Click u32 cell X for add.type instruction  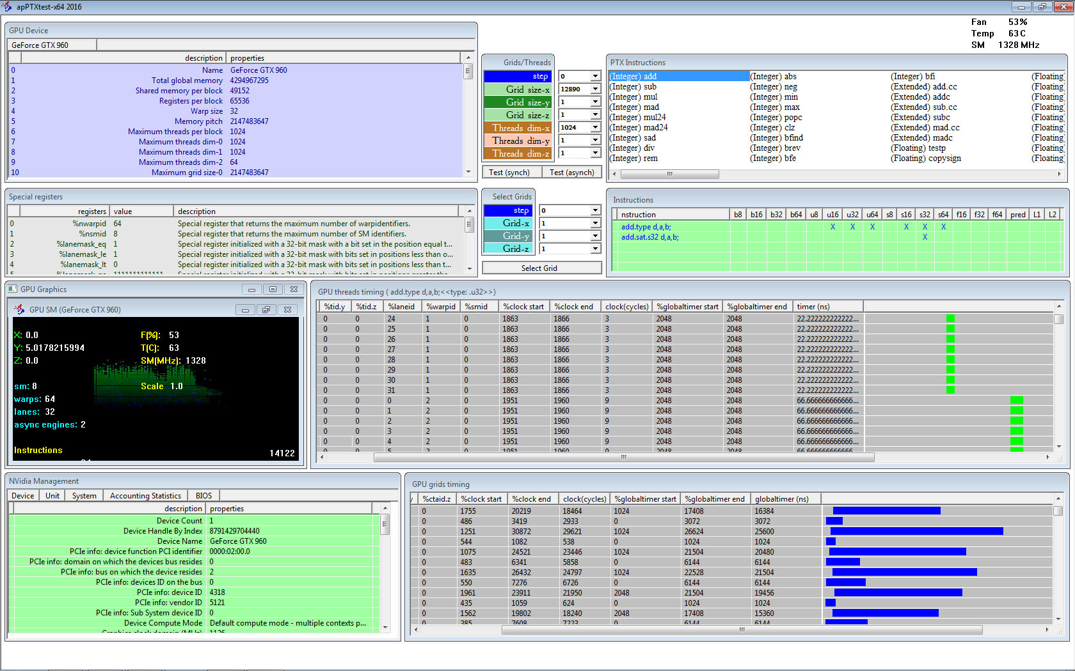pos(852,227)
